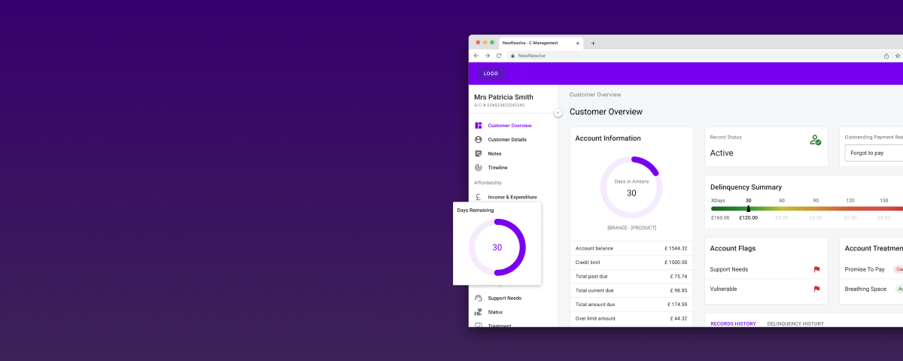Open the Support Needs sidebar icon
The height and width of the screenshot is (361, 903).
point(479,298)
